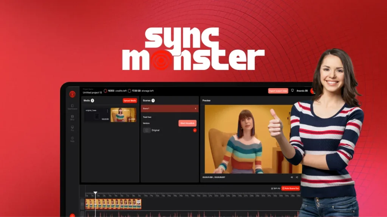Click the preview volume speaker icon
The image size is (387, 217).
point(297,177)
